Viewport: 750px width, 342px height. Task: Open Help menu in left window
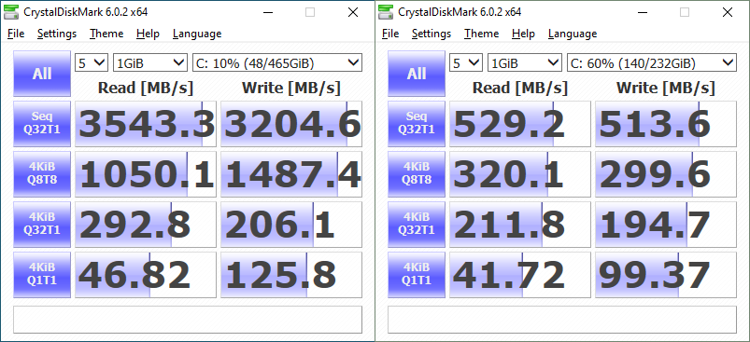click(x=148, y=34)
